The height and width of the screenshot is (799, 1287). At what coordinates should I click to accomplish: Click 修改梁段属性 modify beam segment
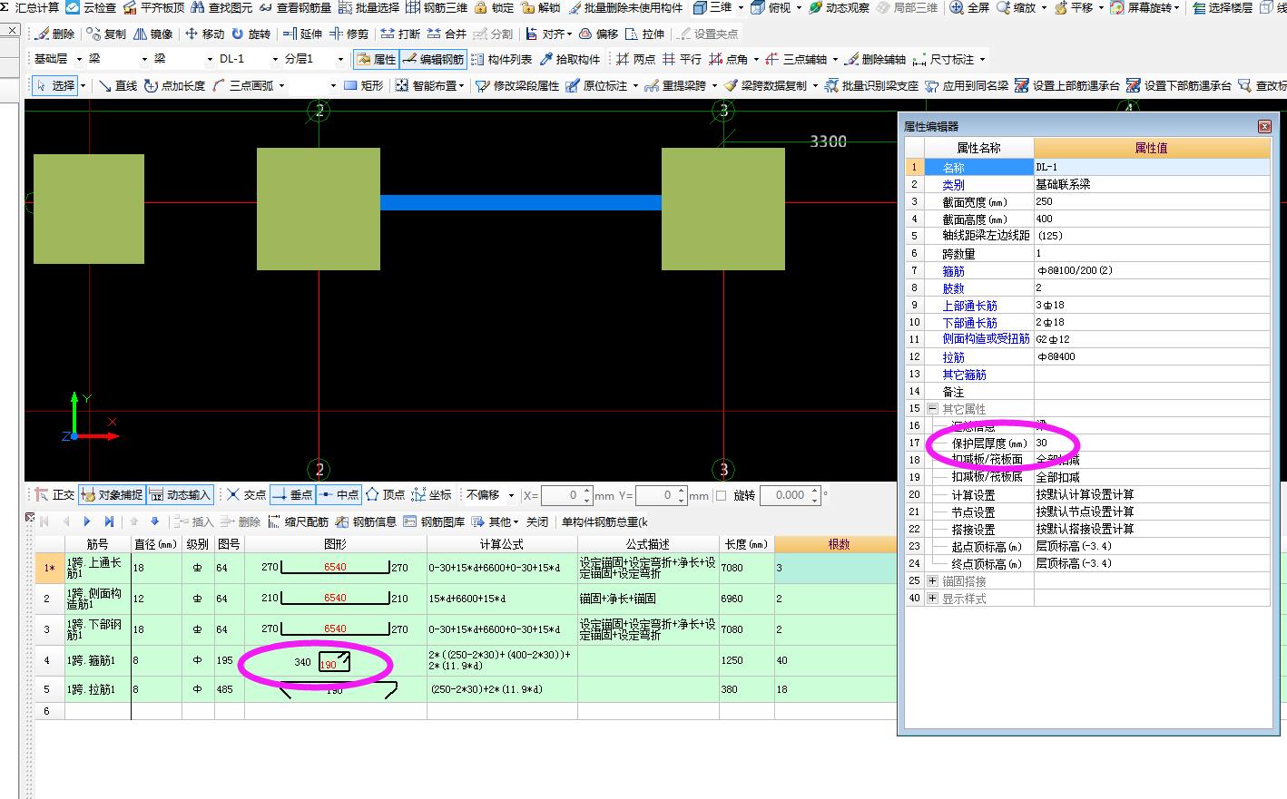tap(517, 85)
